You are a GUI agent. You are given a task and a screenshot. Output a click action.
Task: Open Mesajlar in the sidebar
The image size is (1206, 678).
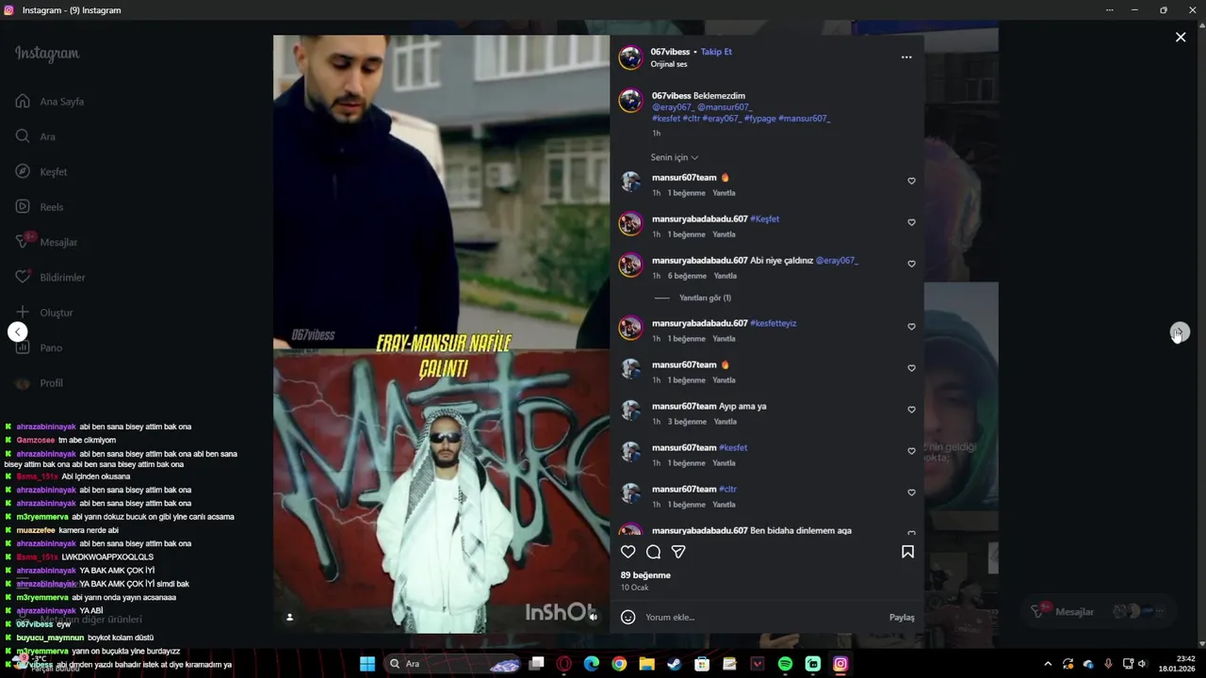(46, 242)
